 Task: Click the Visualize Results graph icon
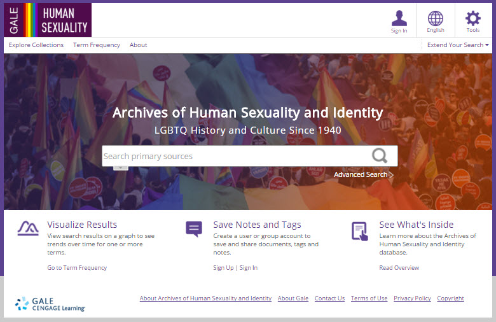tap(28, 228)
